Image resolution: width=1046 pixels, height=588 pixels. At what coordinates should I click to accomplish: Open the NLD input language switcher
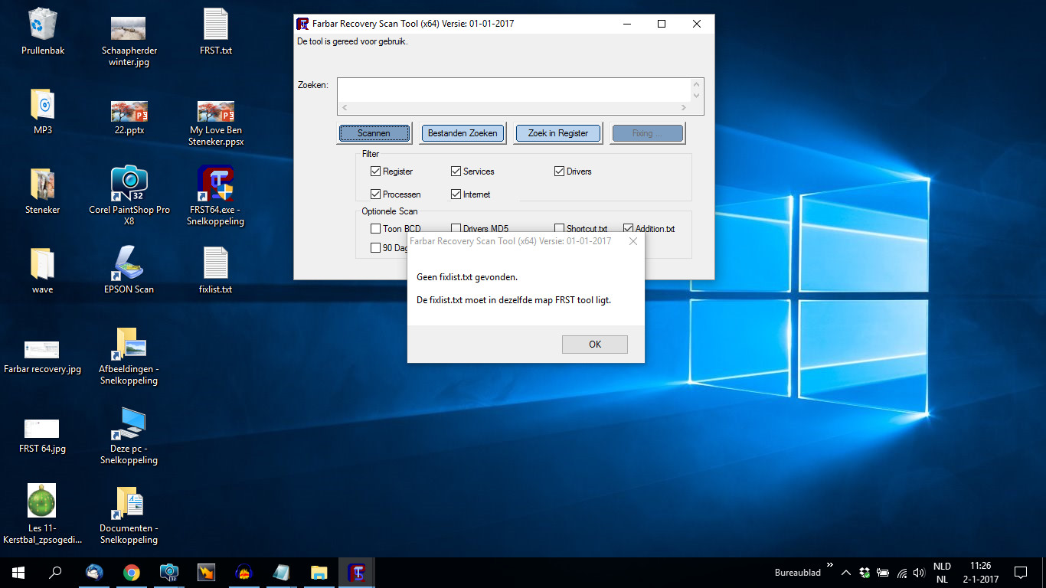pos(942,573)
